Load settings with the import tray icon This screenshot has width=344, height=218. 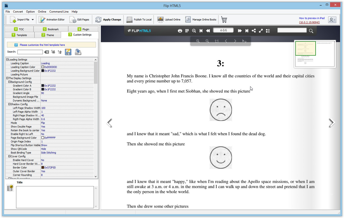[78, 52]
